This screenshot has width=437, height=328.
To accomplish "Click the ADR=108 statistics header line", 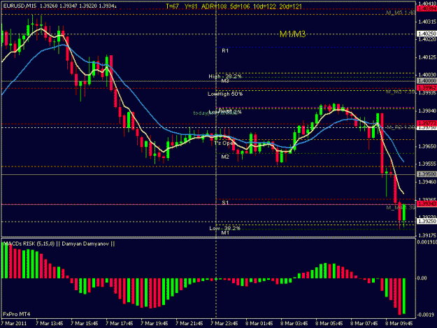I will point(234,6).
